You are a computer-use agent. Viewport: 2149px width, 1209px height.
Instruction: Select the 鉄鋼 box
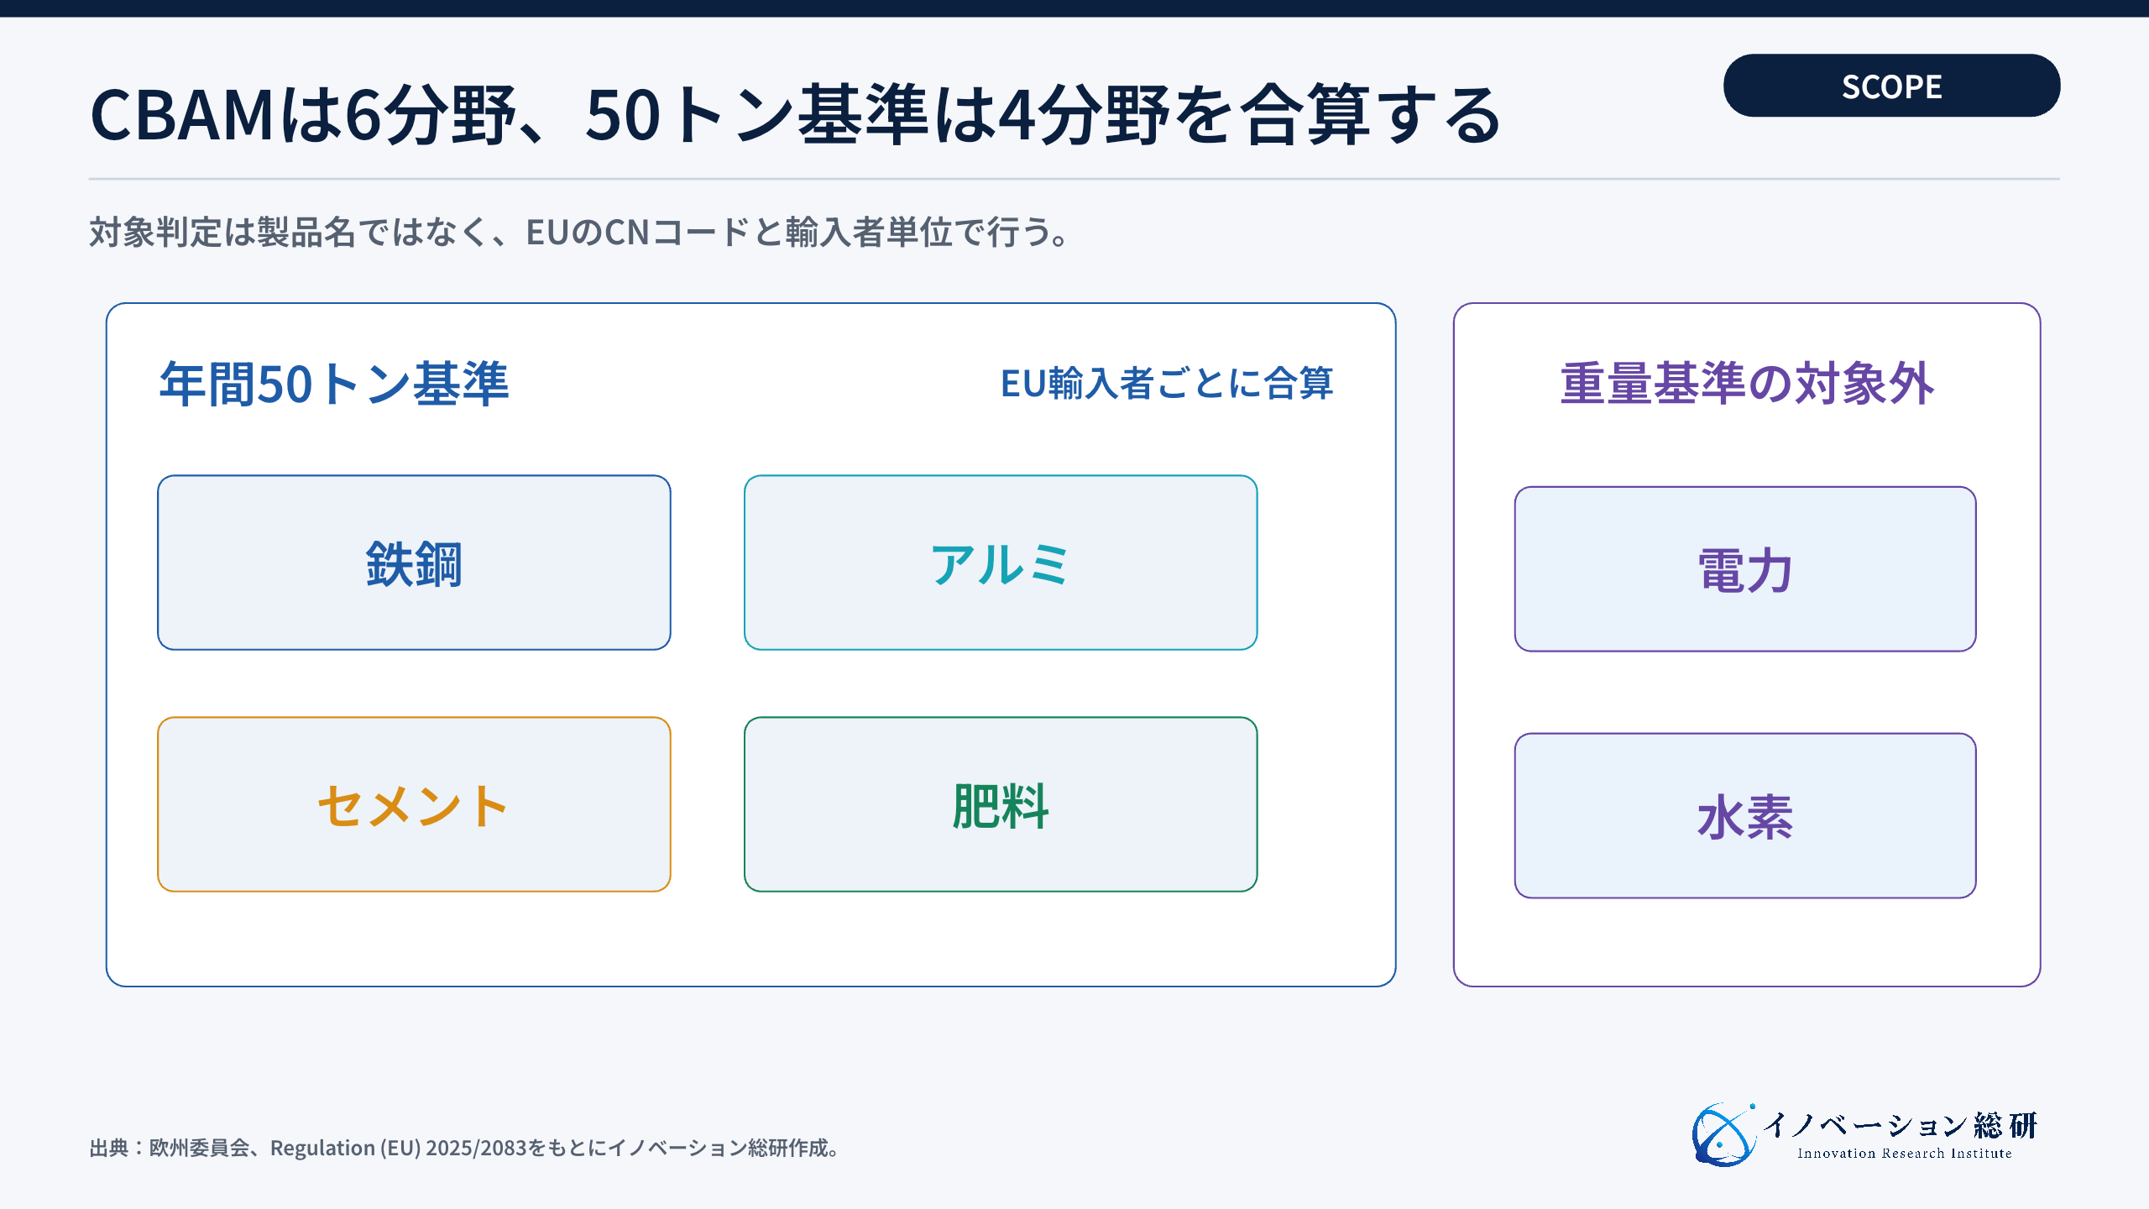(414, 563)
